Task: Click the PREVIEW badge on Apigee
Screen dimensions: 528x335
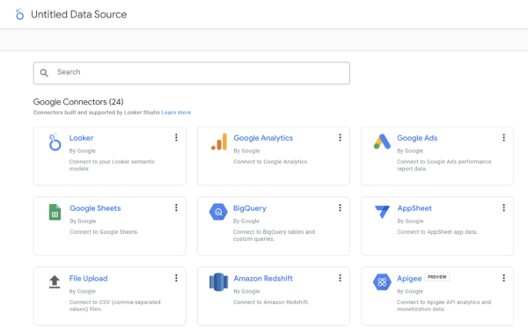Action: pos(436,277)
